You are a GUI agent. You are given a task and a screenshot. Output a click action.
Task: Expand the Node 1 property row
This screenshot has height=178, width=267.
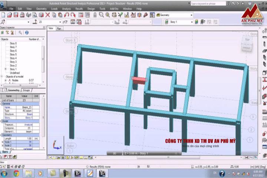pos(2,142)
